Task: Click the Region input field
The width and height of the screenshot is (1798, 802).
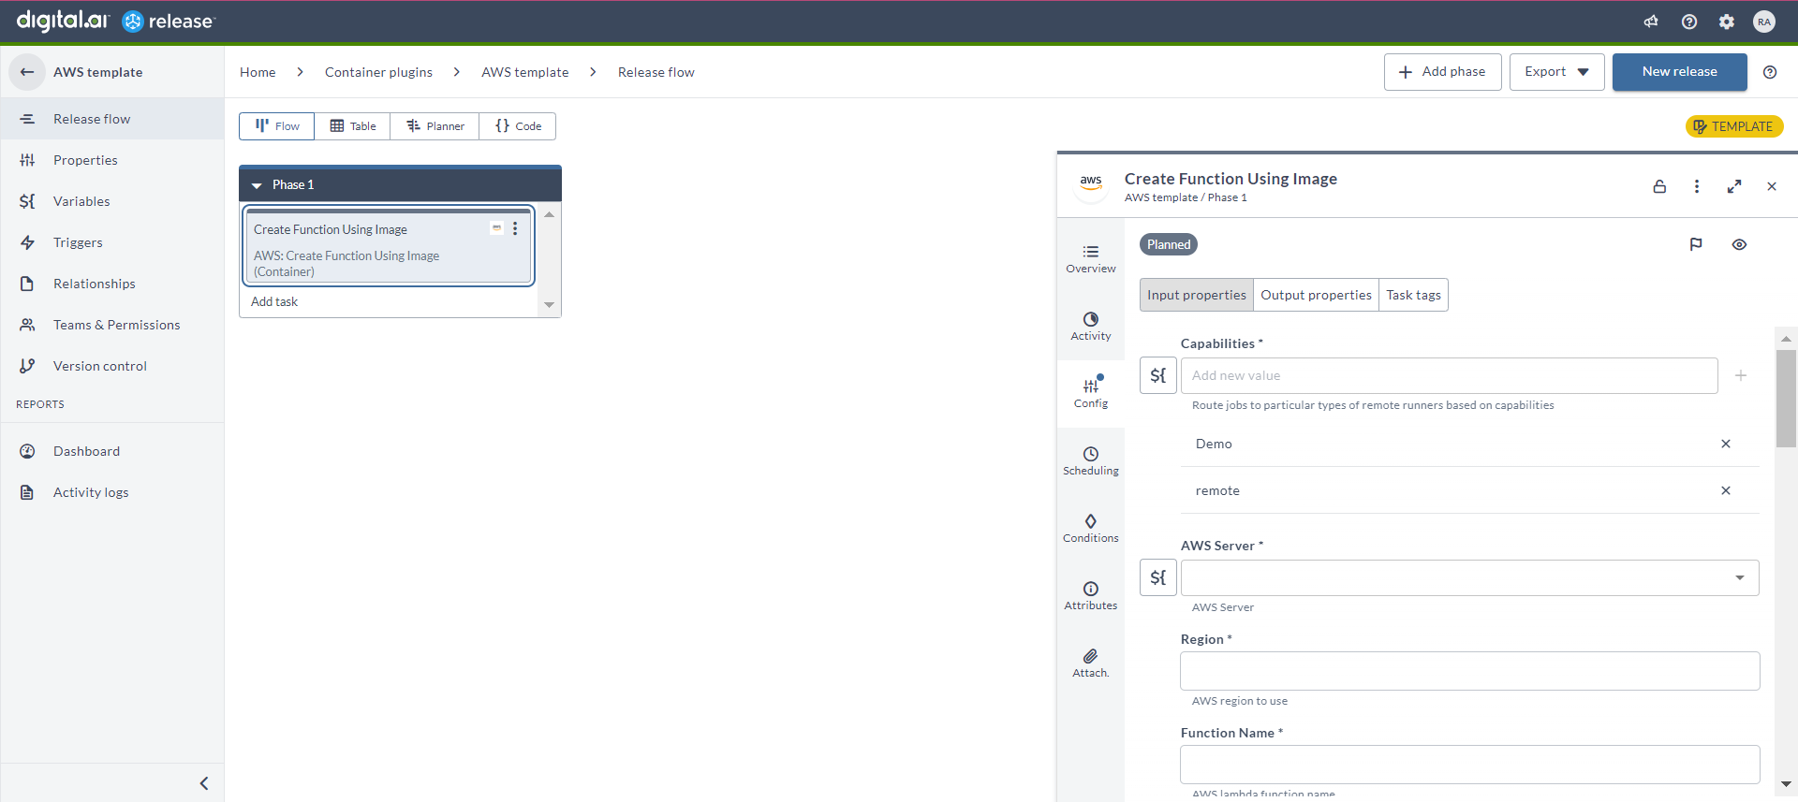Action: pyautogui.click(x=1469, y=671)
